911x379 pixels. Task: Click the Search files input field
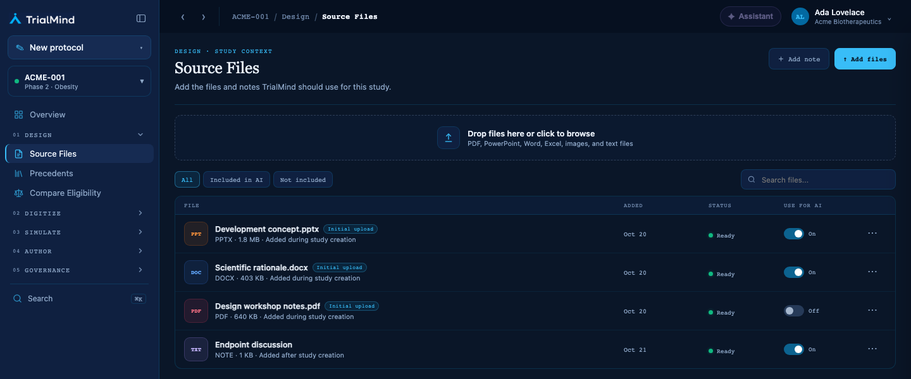818,180
